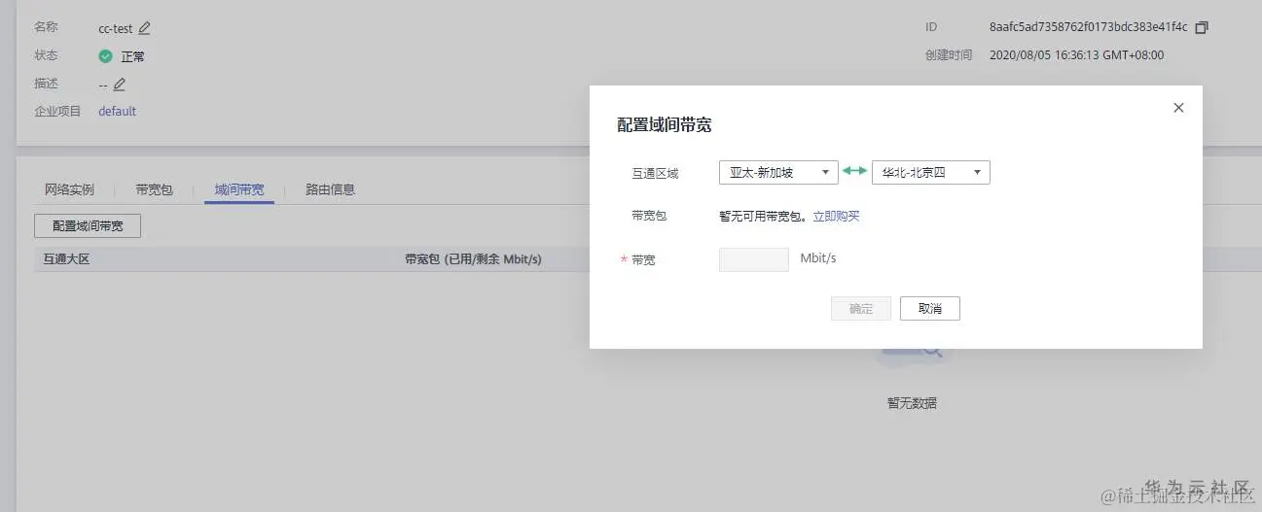Click the 确定 button
1262x512 pixels.
click(861, 308)
